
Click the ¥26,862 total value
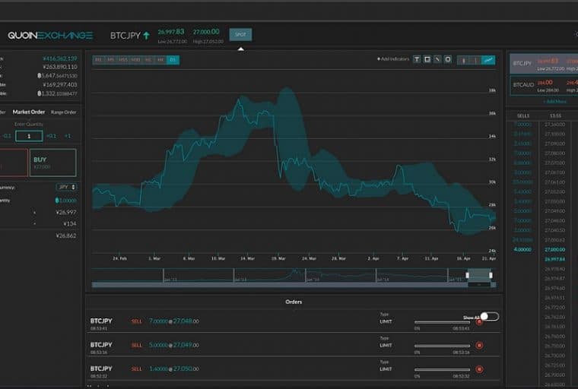pos(65,236)
